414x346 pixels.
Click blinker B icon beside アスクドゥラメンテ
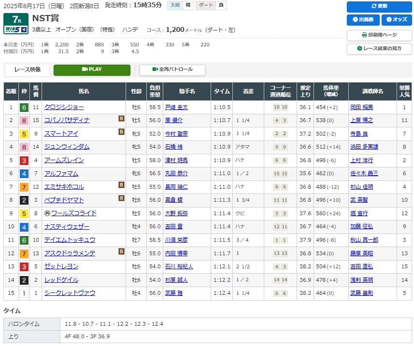coord(122,251)
